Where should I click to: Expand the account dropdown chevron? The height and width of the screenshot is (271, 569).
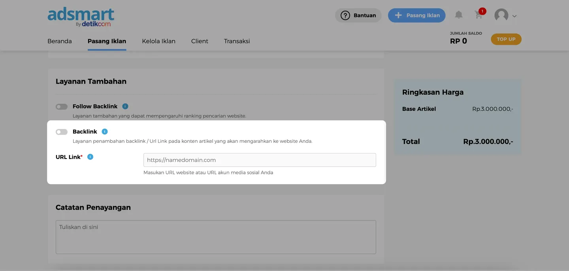(514, 16)
